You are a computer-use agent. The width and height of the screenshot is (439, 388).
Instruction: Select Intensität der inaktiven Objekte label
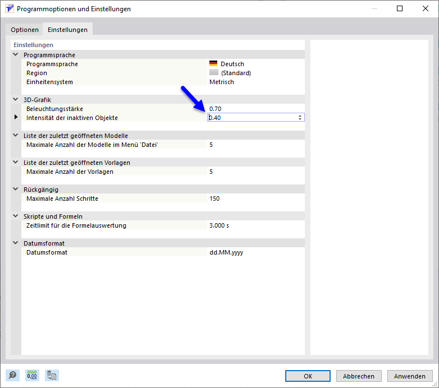(x=72, y=118)
